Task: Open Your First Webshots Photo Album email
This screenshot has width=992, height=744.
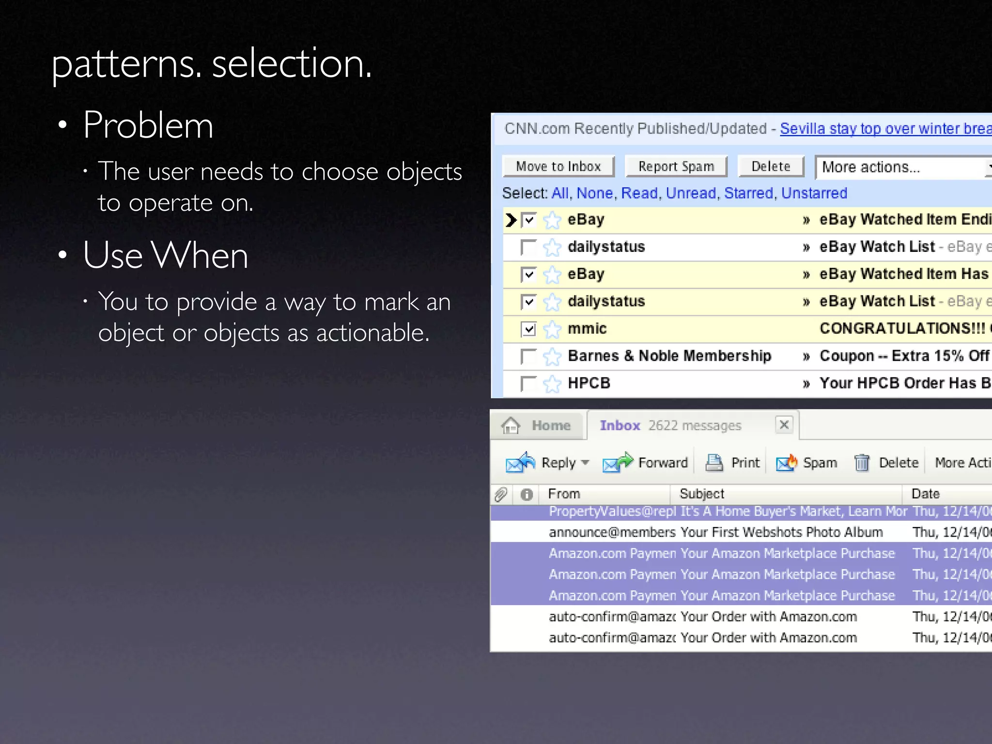Action: (x=741, y=532)
